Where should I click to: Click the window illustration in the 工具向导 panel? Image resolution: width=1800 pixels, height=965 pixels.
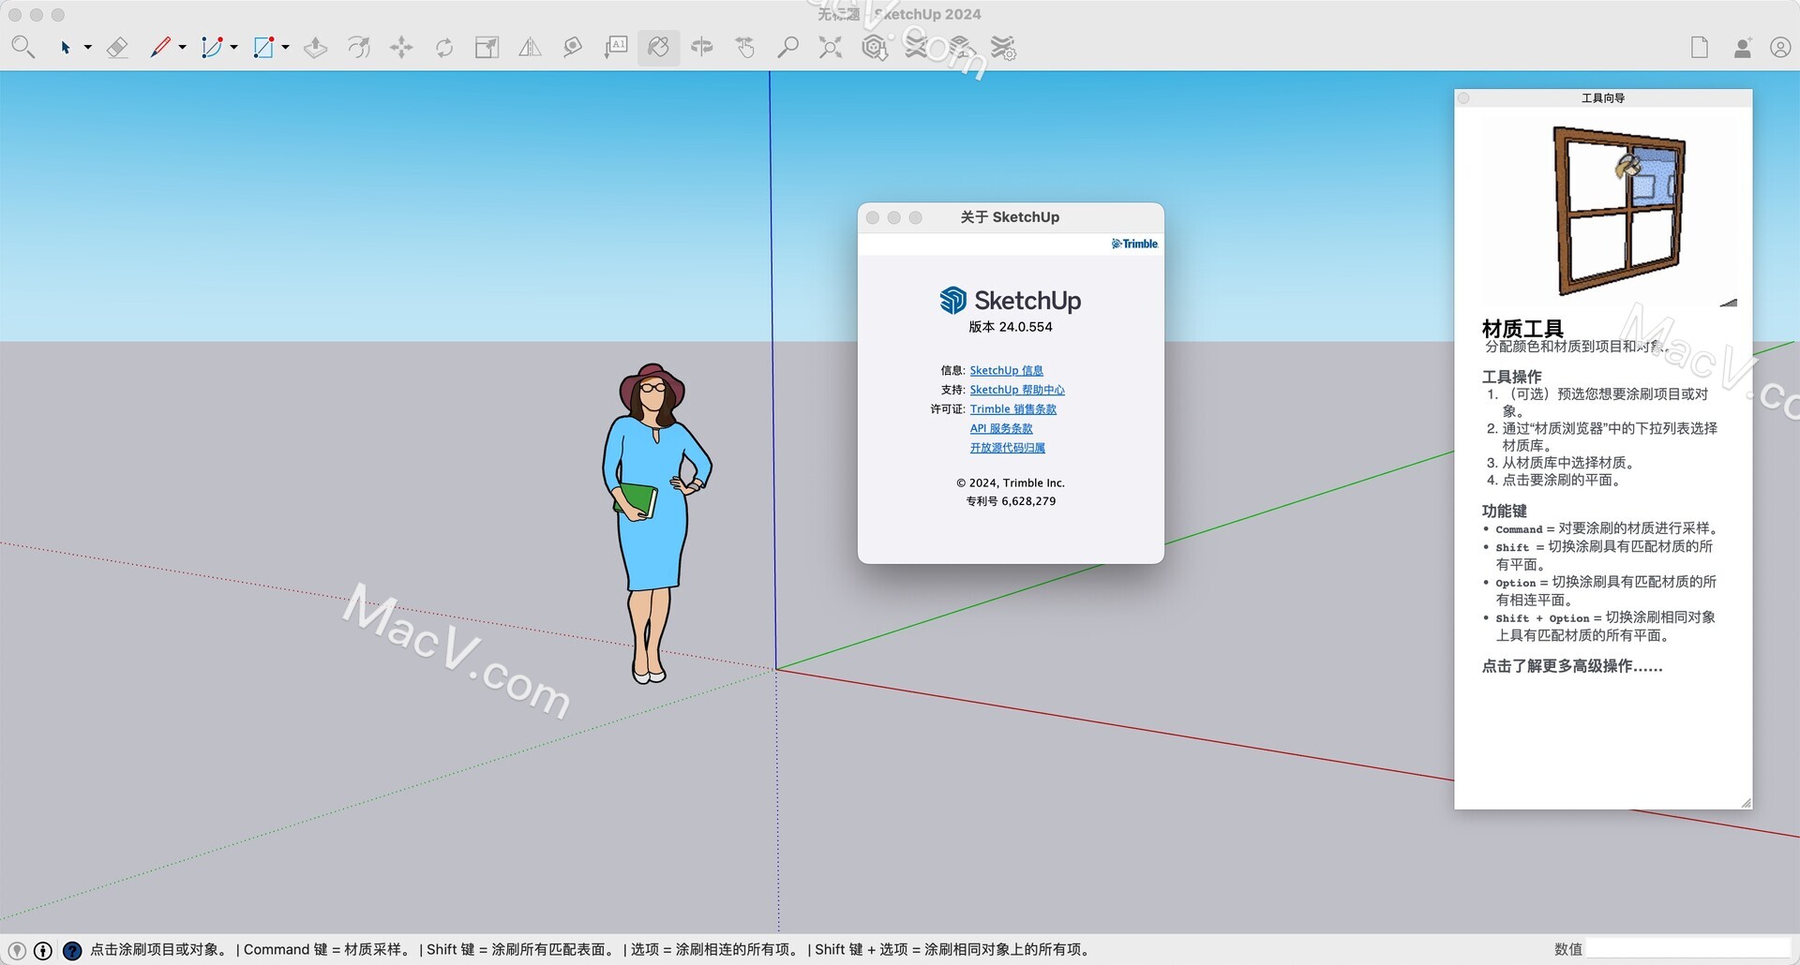(x=1619, y=211)
